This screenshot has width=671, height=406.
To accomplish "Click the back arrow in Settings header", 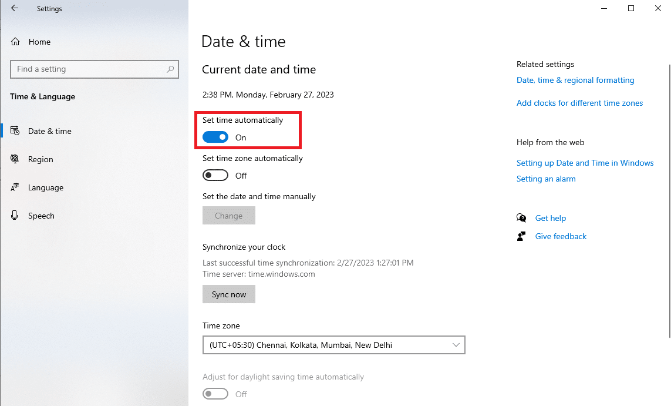I will tap(15, 8).
